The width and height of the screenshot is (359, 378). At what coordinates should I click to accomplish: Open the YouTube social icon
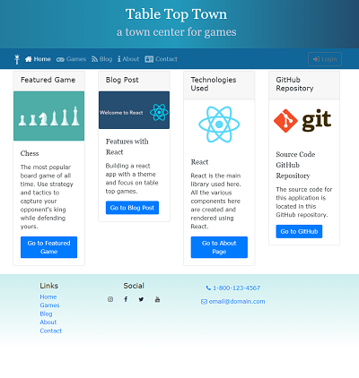coord(157,299)
